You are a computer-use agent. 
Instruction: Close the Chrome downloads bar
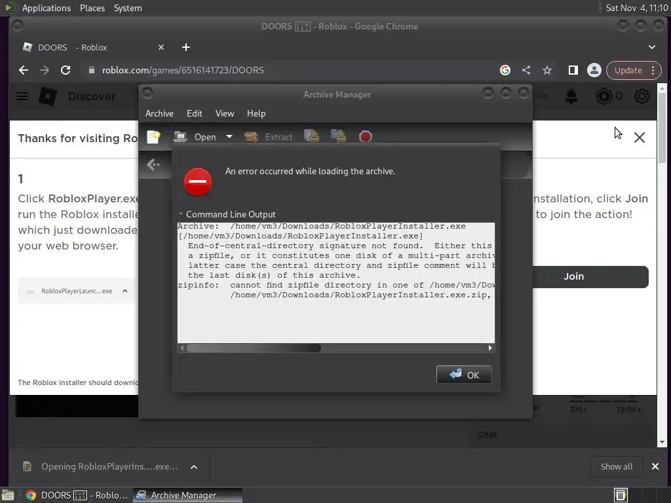coord(655,466)
